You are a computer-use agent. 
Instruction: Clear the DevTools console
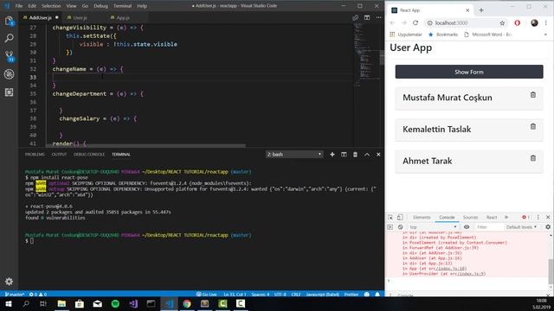click(x=400, y=227)
